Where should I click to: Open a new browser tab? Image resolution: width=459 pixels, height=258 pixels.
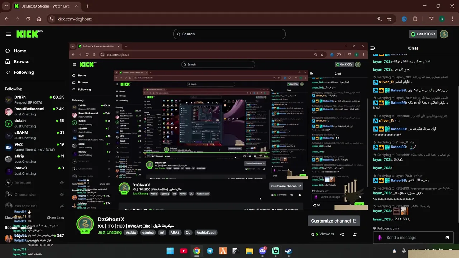tap(87, 6)
